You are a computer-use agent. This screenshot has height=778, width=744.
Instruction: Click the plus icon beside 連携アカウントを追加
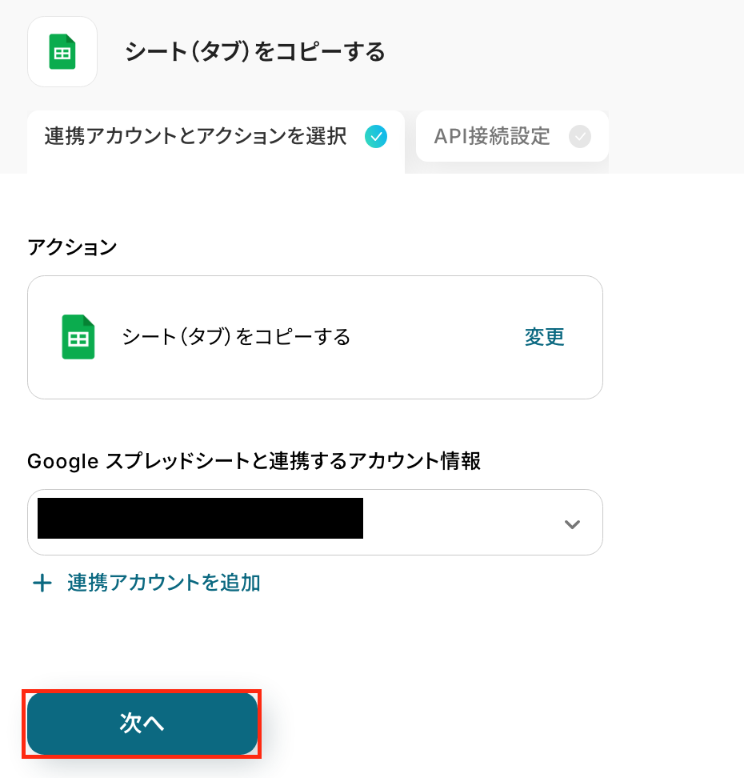pyautogui.click(x=41, y=583)
